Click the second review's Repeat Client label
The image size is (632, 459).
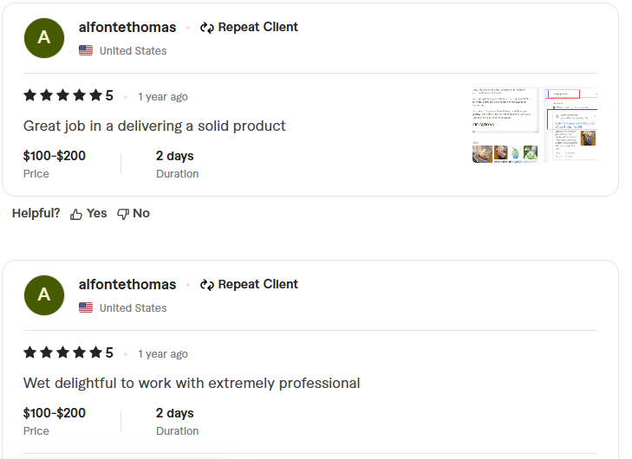[x=257, y=285]
